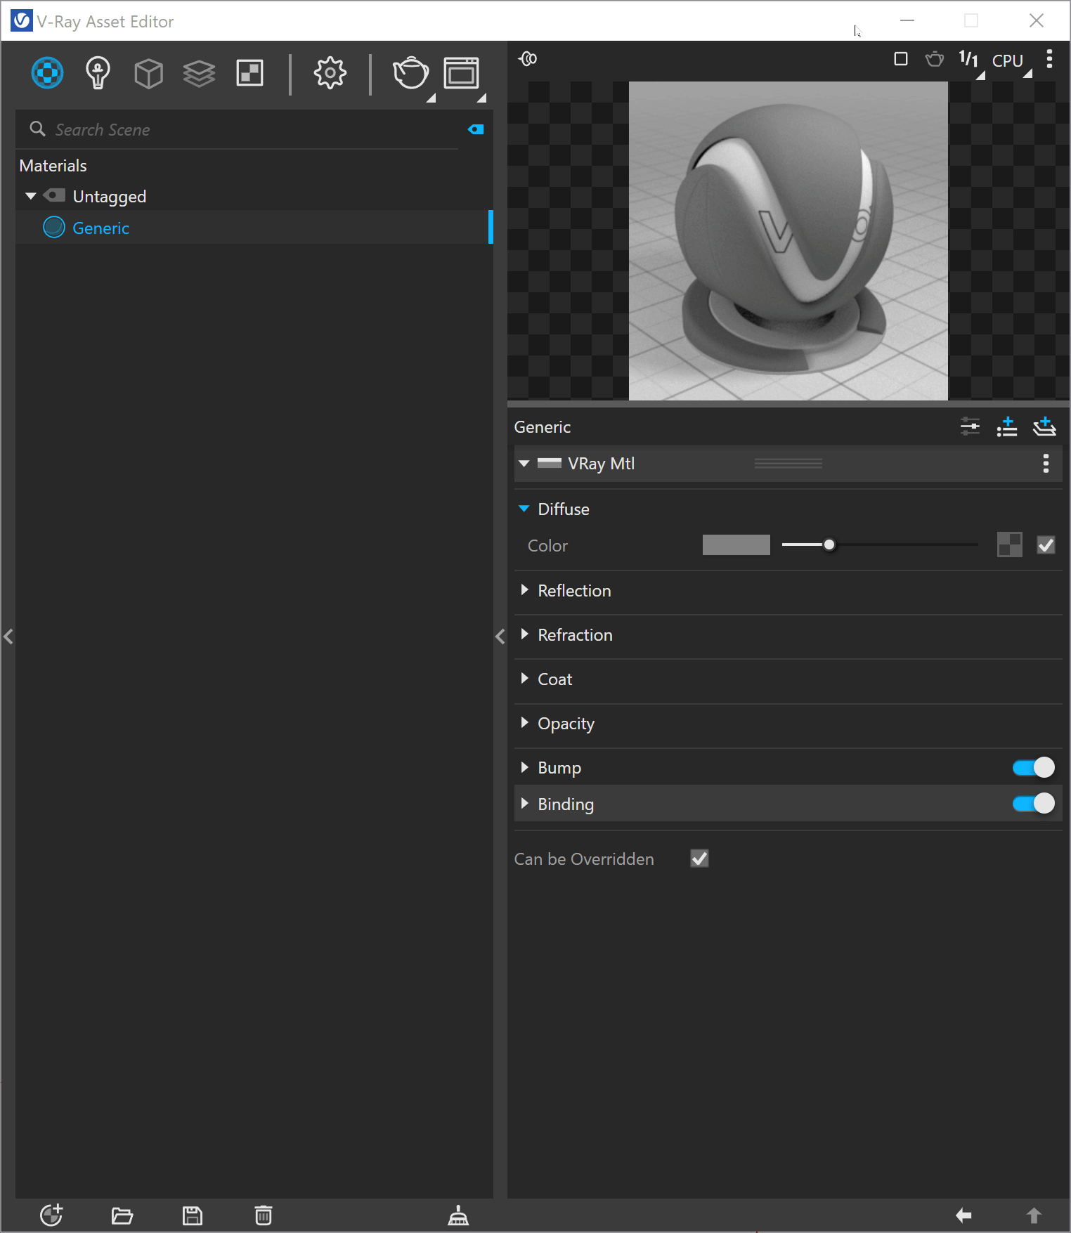Collapse the right panel with middle arrow
The width and height of the screenshot is (1071, 1233).
point(500,637)
